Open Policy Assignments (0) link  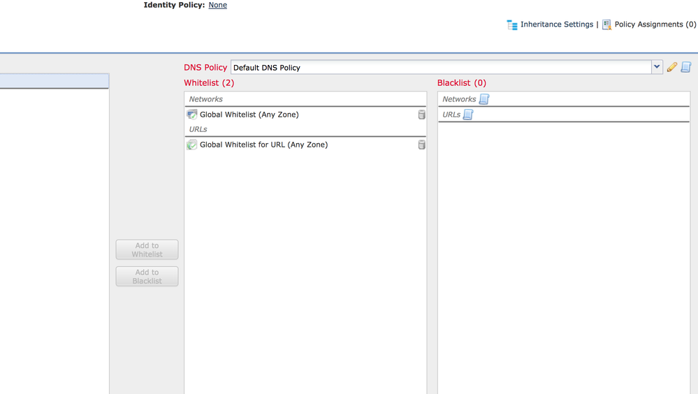pyautogui.click(x=655, y=24)
